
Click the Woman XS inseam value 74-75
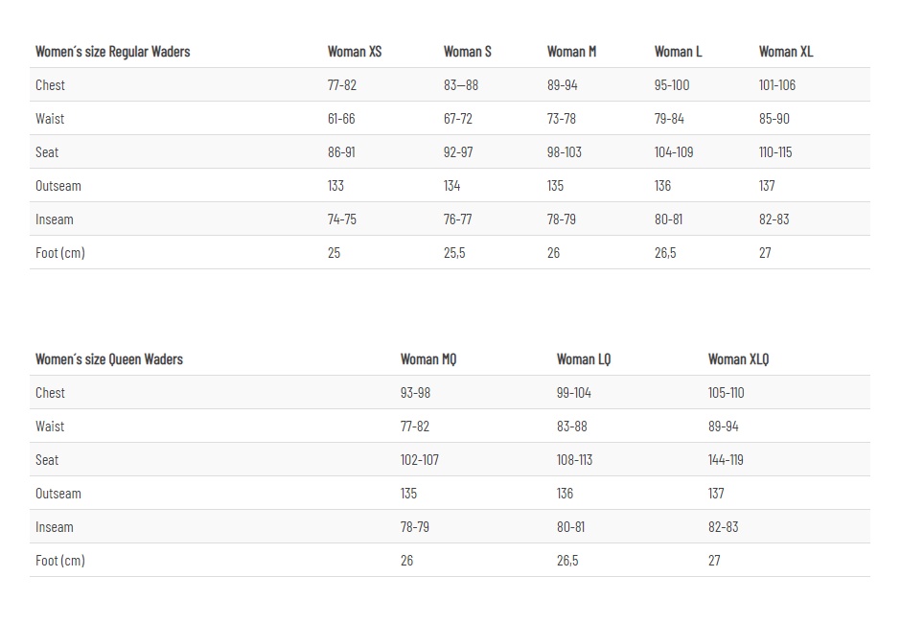(341, 219)
